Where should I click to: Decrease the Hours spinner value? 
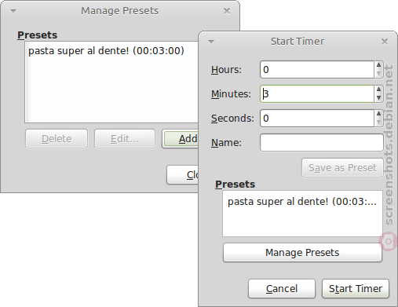378,74
